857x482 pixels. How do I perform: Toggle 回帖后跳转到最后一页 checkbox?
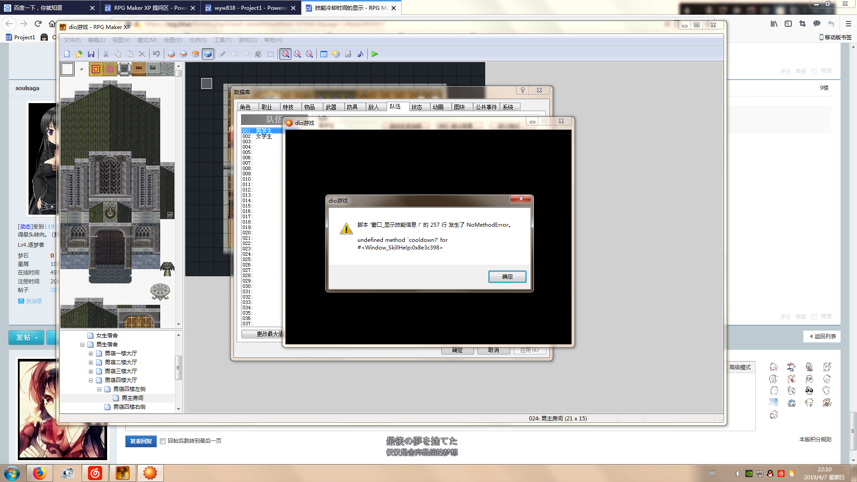coord(163,441)
